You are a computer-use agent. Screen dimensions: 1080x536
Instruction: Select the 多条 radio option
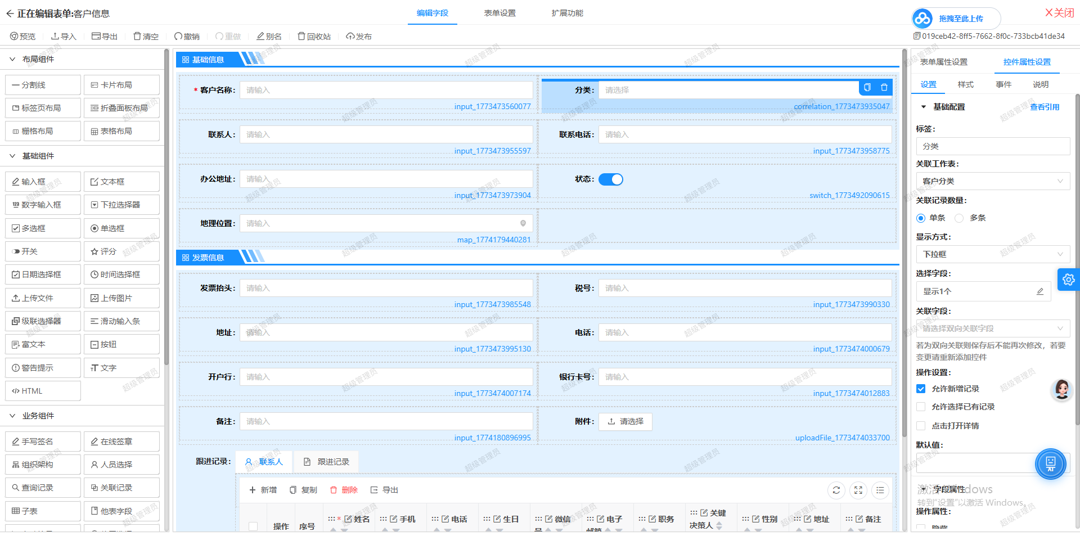(x=959, y=218)
